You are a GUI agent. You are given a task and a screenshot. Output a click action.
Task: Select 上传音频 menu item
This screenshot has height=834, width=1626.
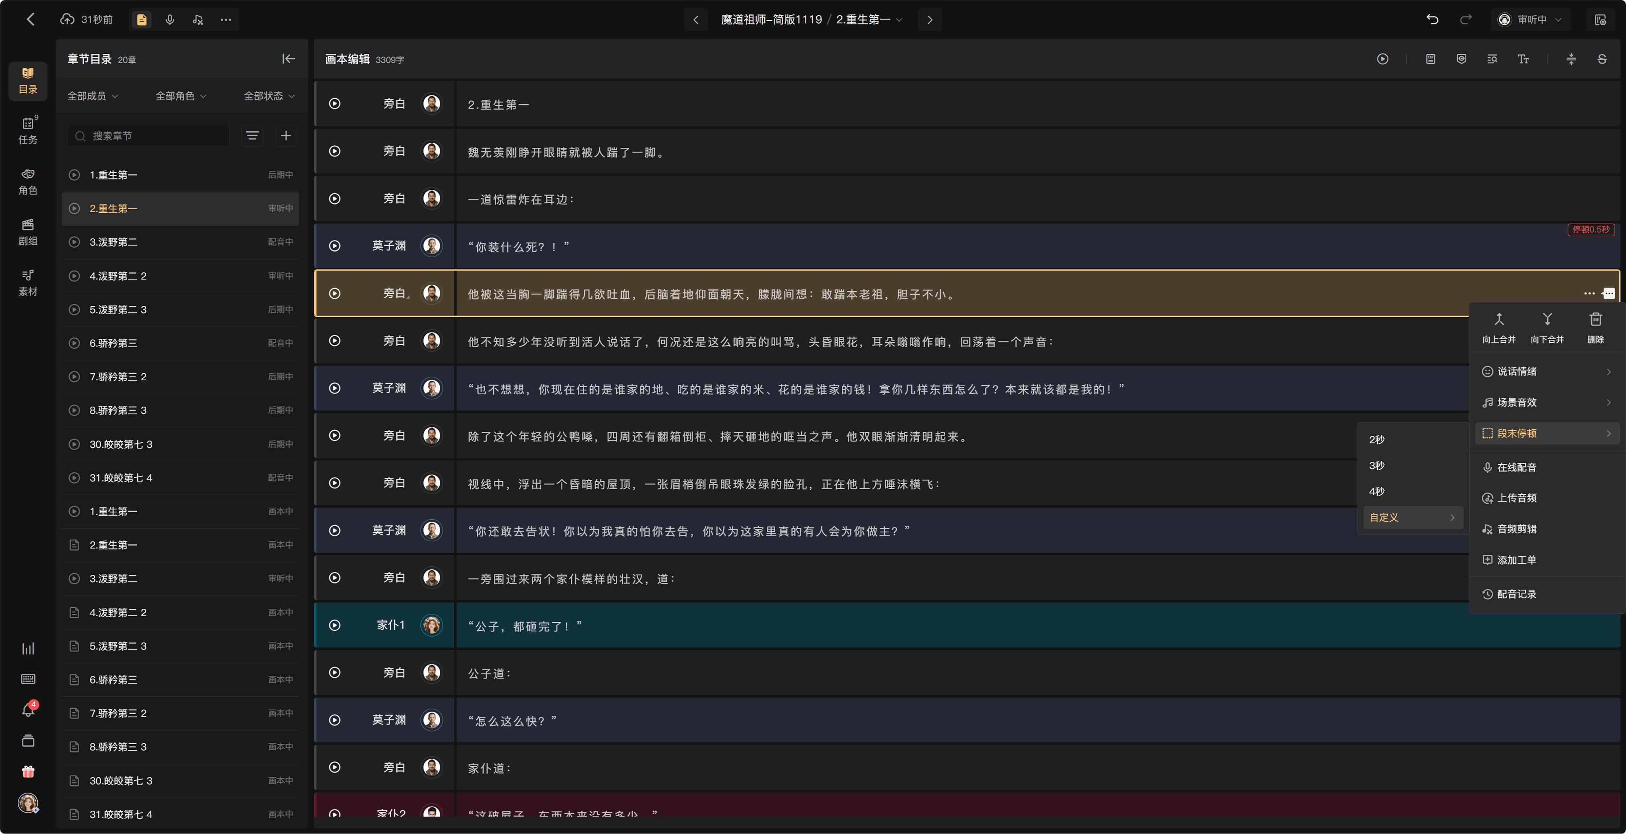pyautogui.click(x=1547, y=498)
